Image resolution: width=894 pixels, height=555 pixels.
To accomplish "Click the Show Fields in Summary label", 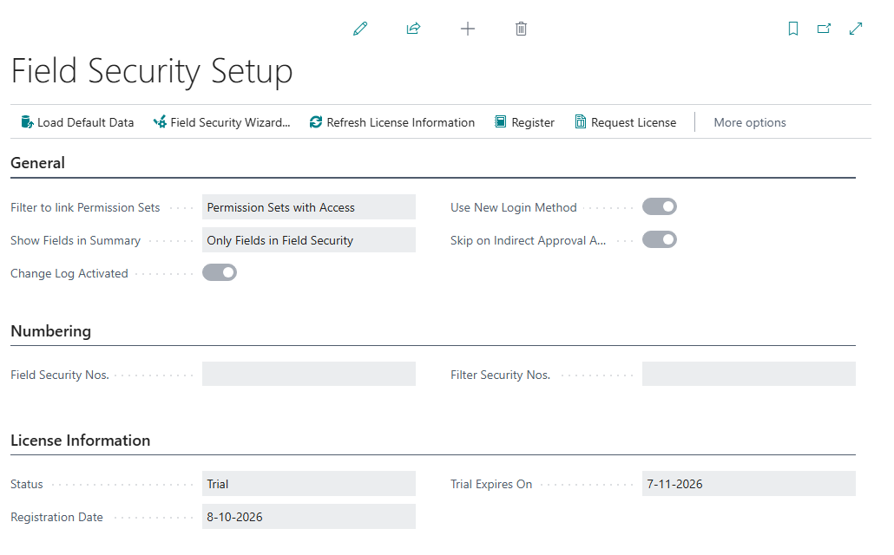I will (x=76, y=240).
